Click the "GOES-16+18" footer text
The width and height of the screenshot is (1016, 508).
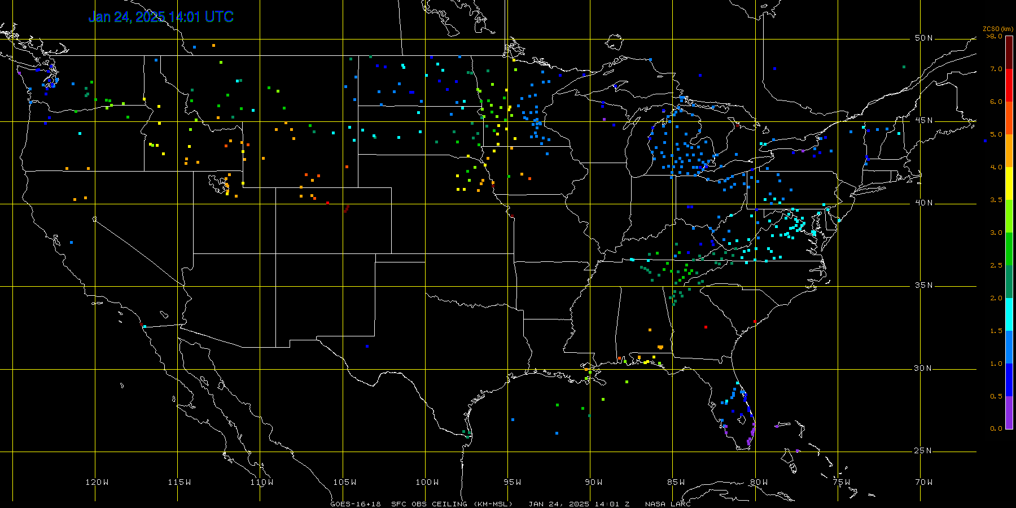(x=356, y=504)
